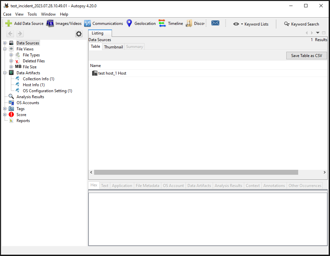Open the Case menu
330x256 pixels.
(x=7, y=14)
